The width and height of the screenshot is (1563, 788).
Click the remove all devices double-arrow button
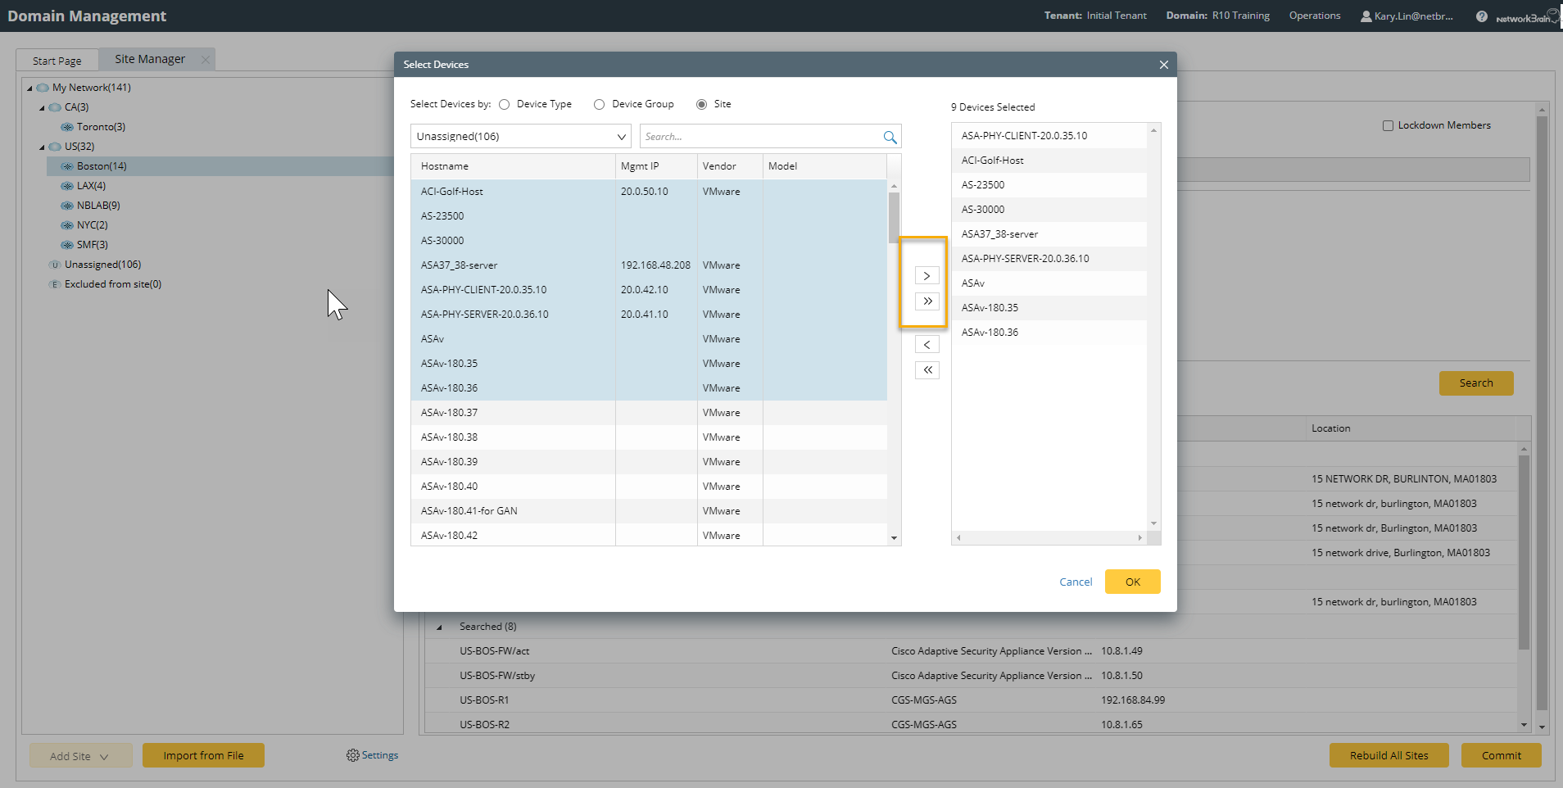point(926,370)
